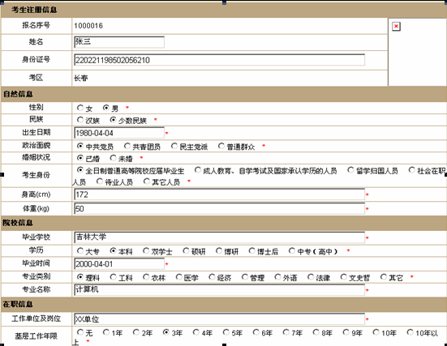Click the broken photo image icon
Viewport: 447px width, 346px height.
point(396,26)
